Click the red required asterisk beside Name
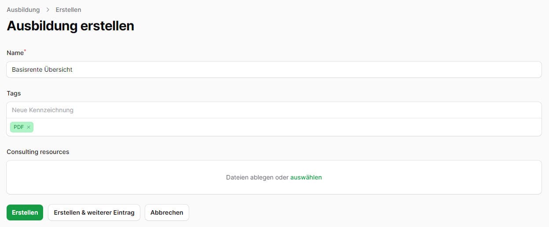The image size is (549, 227). tap(25, 51)
